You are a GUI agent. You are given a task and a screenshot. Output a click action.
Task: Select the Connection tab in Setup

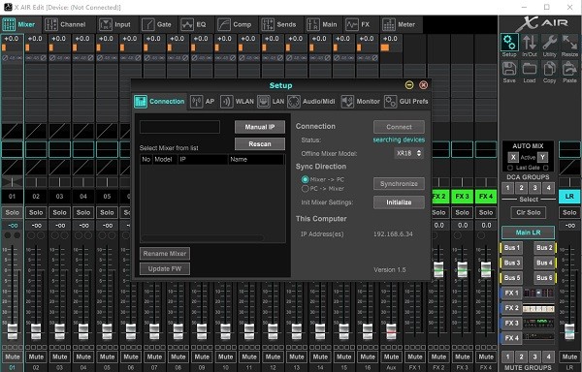[160, 101]
